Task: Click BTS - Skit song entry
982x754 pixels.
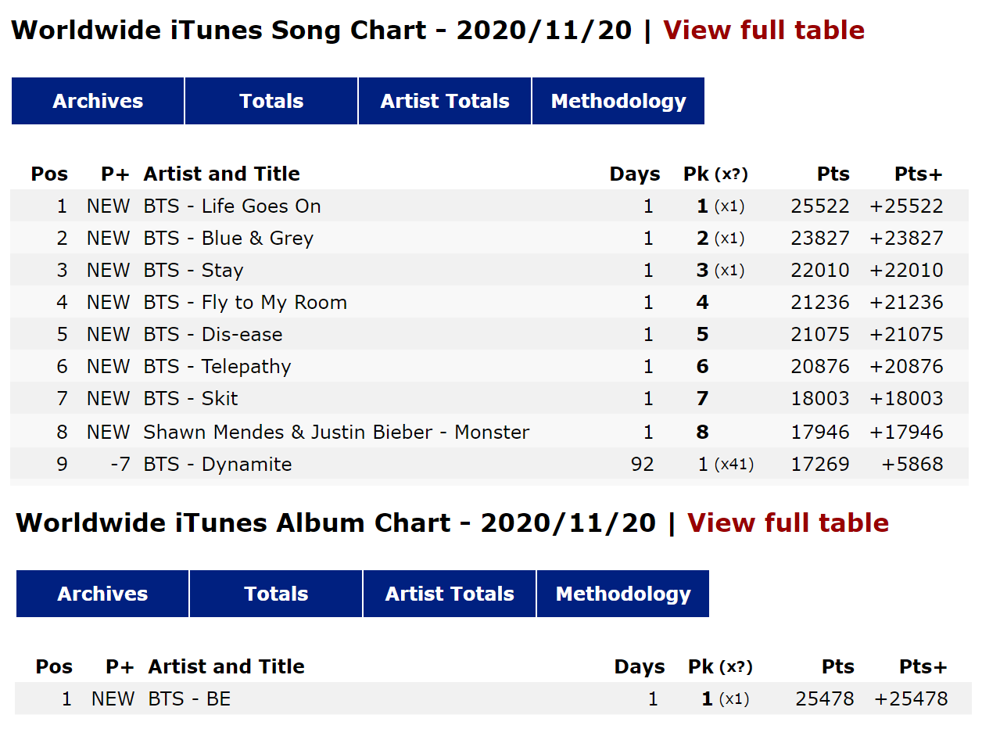Action: pyautogui.click(x=190, y=399)
